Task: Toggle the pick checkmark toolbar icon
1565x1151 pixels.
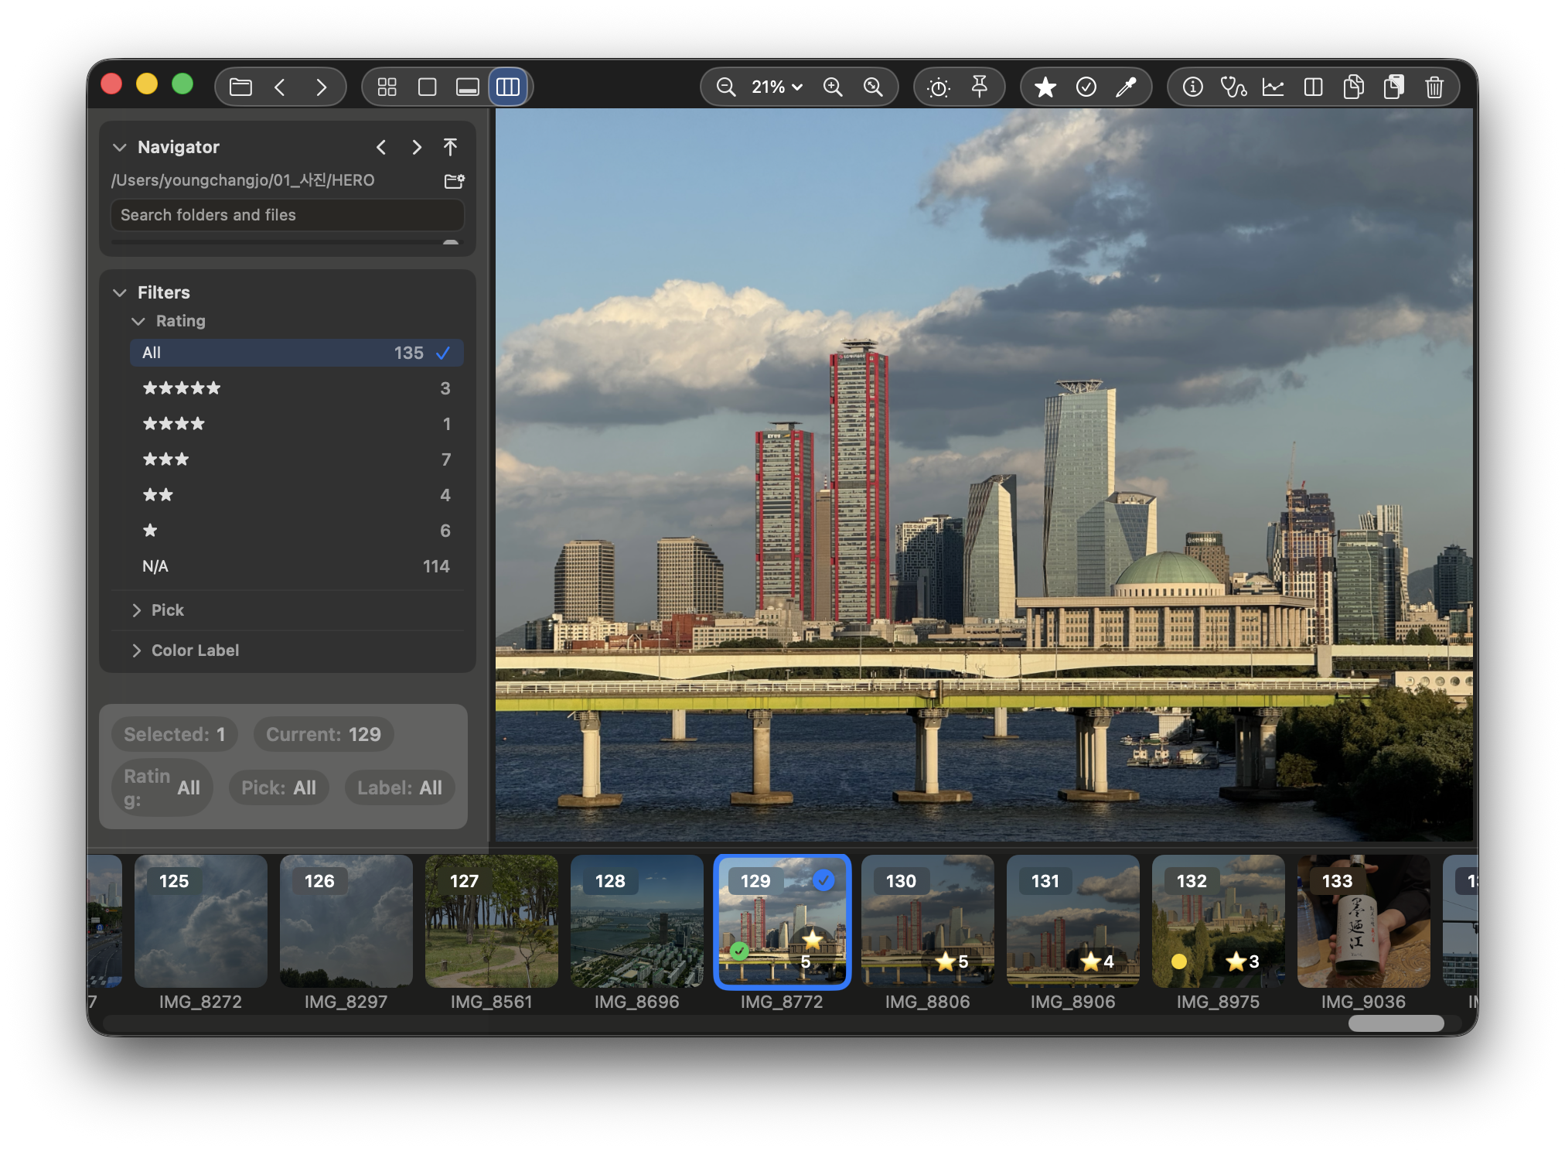Action: click(x=1086, y=87)
